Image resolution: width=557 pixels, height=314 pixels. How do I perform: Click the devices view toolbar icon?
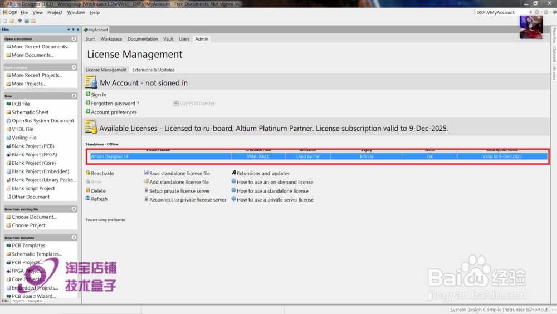pos(20,21)
